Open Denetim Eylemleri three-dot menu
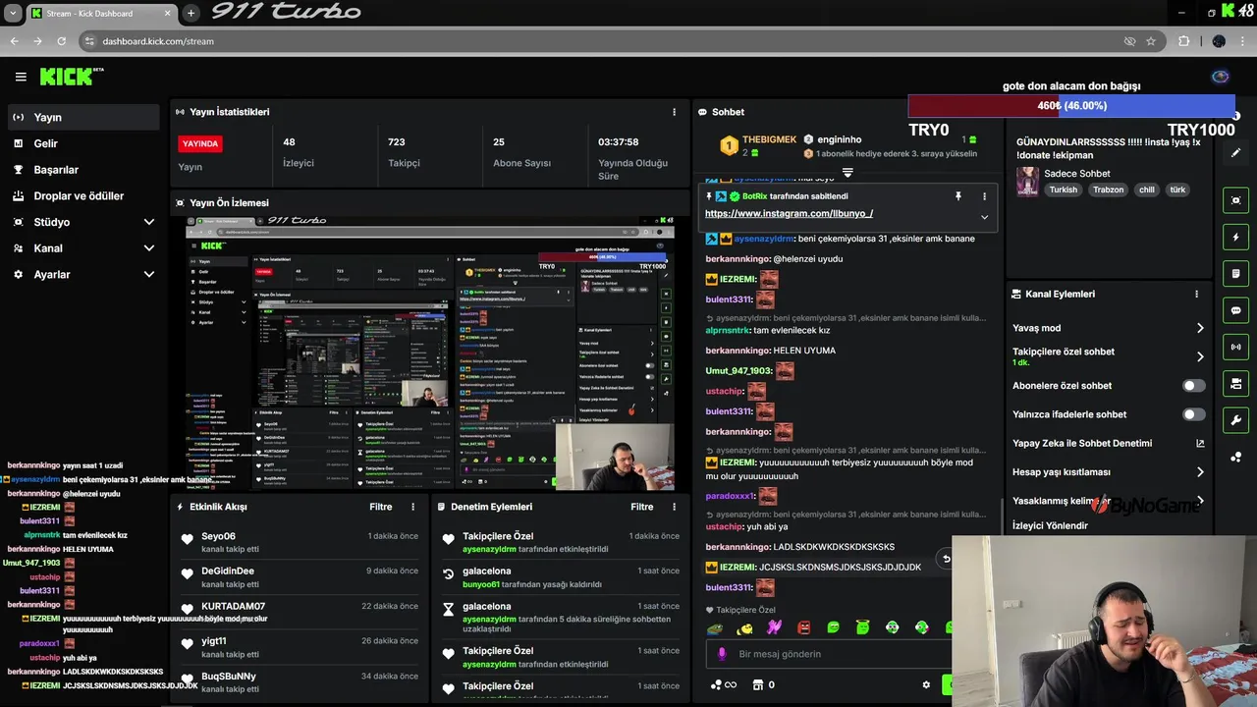This screenshot has width=1257, height=707. click(674, 507)
